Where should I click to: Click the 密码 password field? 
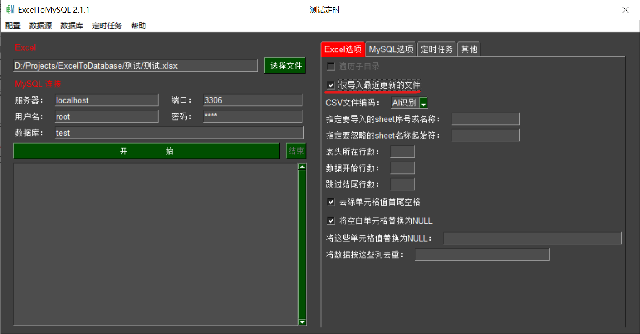(253, 116)
